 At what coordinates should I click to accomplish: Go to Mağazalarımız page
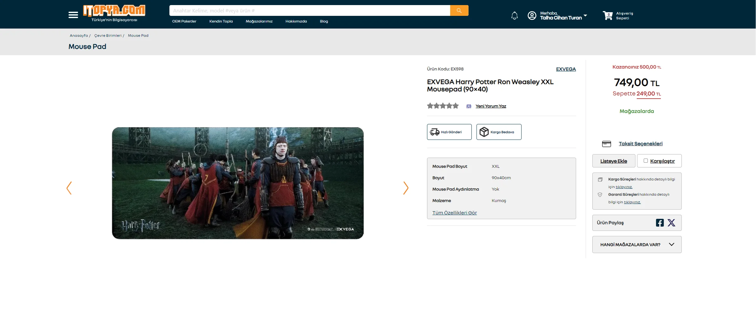pyautogui.click(x=259, y=21)
